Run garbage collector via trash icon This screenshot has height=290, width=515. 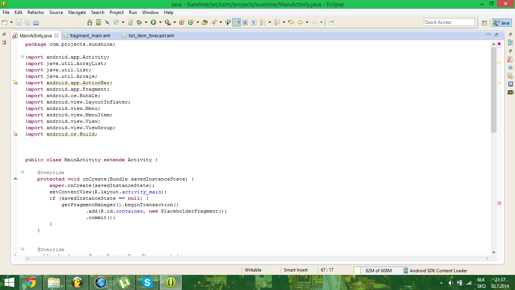[x=406, y=270]
